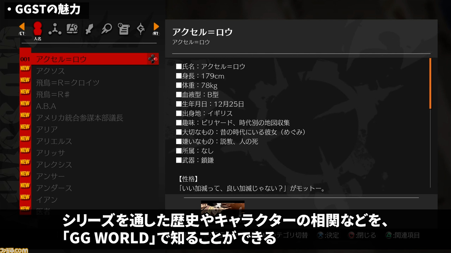Click the 出身地:イギリス profile line
This screenshot has height=253, width=451.
tap(204, 113)
